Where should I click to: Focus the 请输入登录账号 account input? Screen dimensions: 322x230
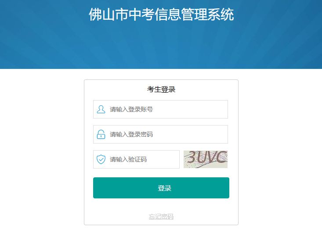[160, 109]
